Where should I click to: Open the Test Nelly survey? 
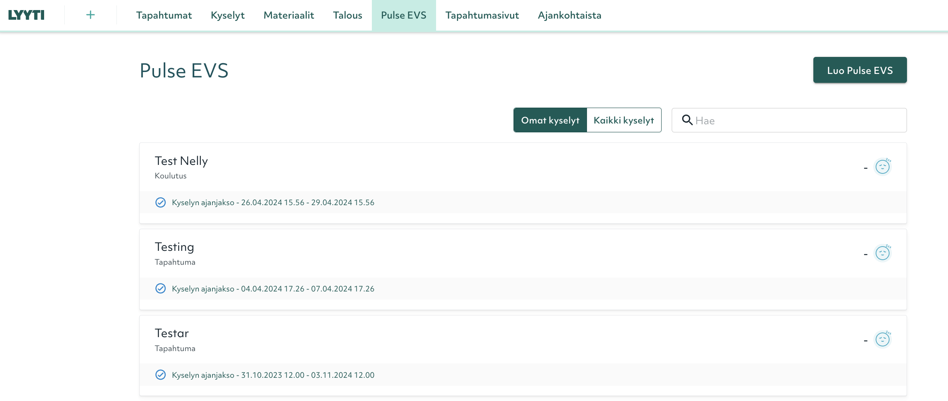point(181,161)
